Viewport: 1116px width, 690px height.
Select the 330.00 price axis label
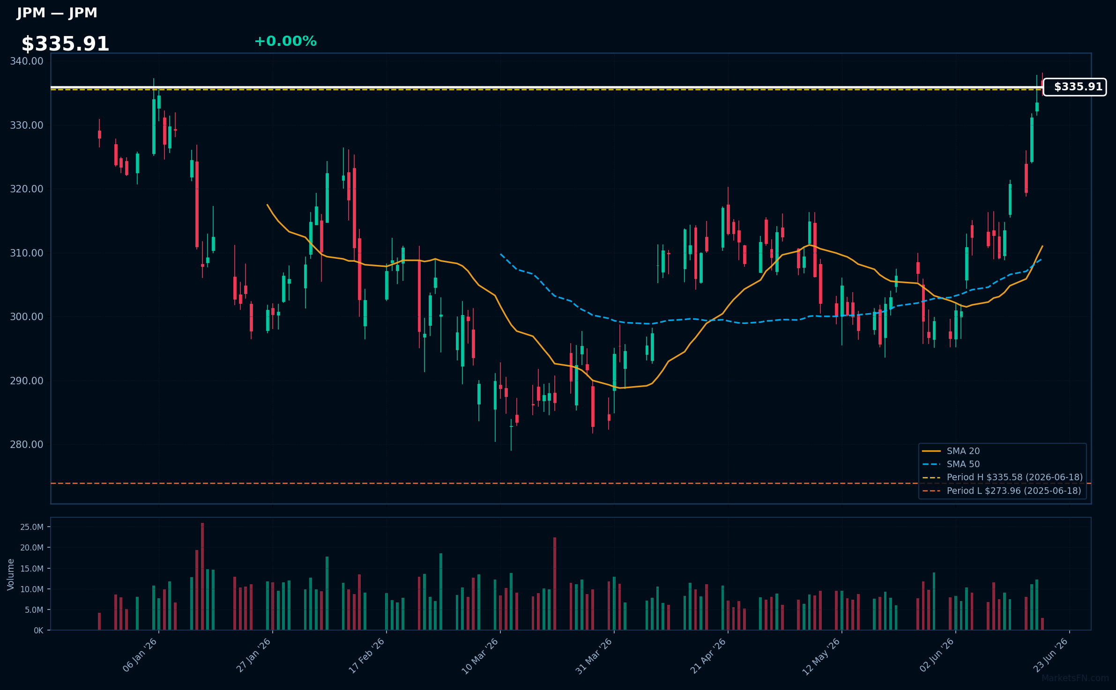pyautogui.click(x=27, y=125)
